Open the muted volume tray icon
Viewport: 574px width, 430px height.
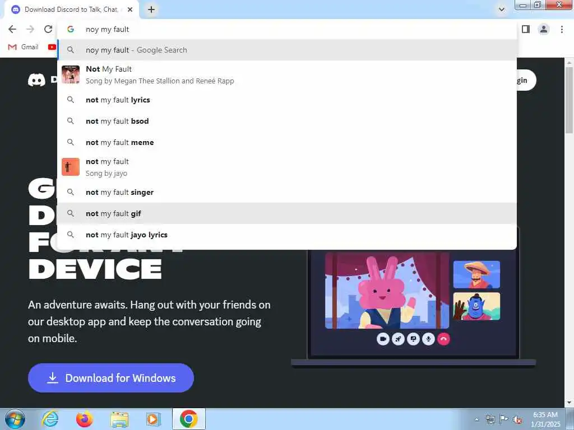click(517, 419)
